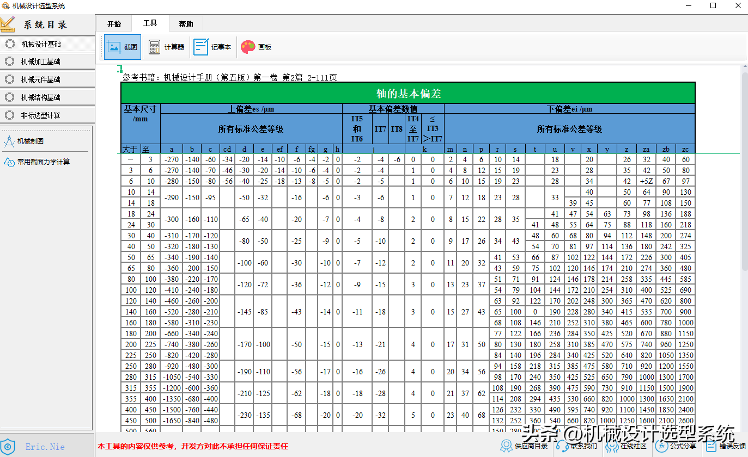Click the red disclaimer text in status bar
This screenshot has height=457, width=748.
(x=193, y=447)
